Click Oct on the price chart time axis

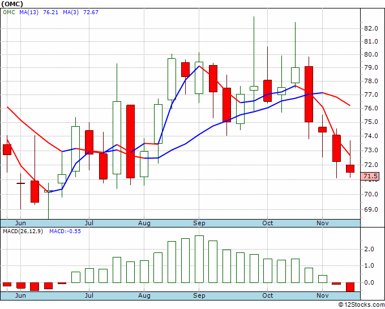(267, 223)
